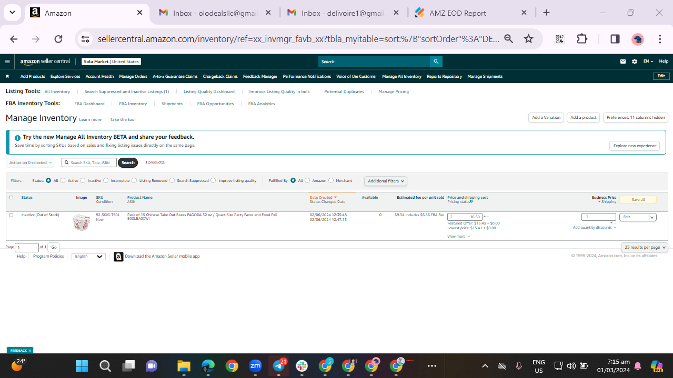Open Feedback Manager in the nav bar
673x378 pixels.
click(x=260, y=76)
